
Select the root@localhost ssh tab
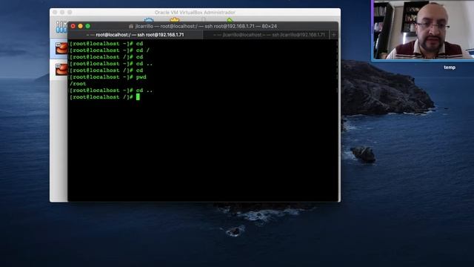135,35
